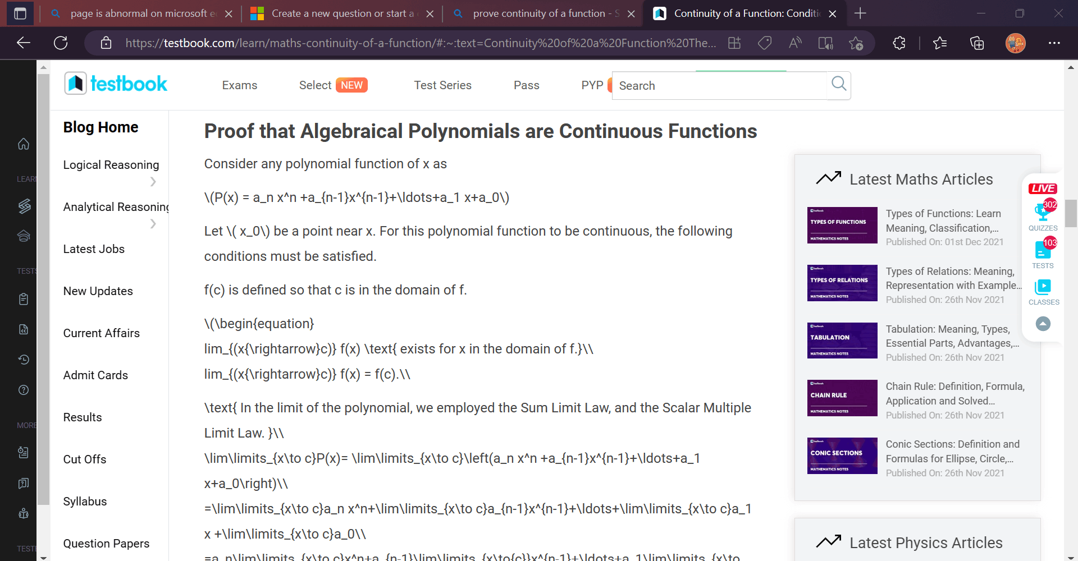Click the testbook logo

tap(116, 84)
